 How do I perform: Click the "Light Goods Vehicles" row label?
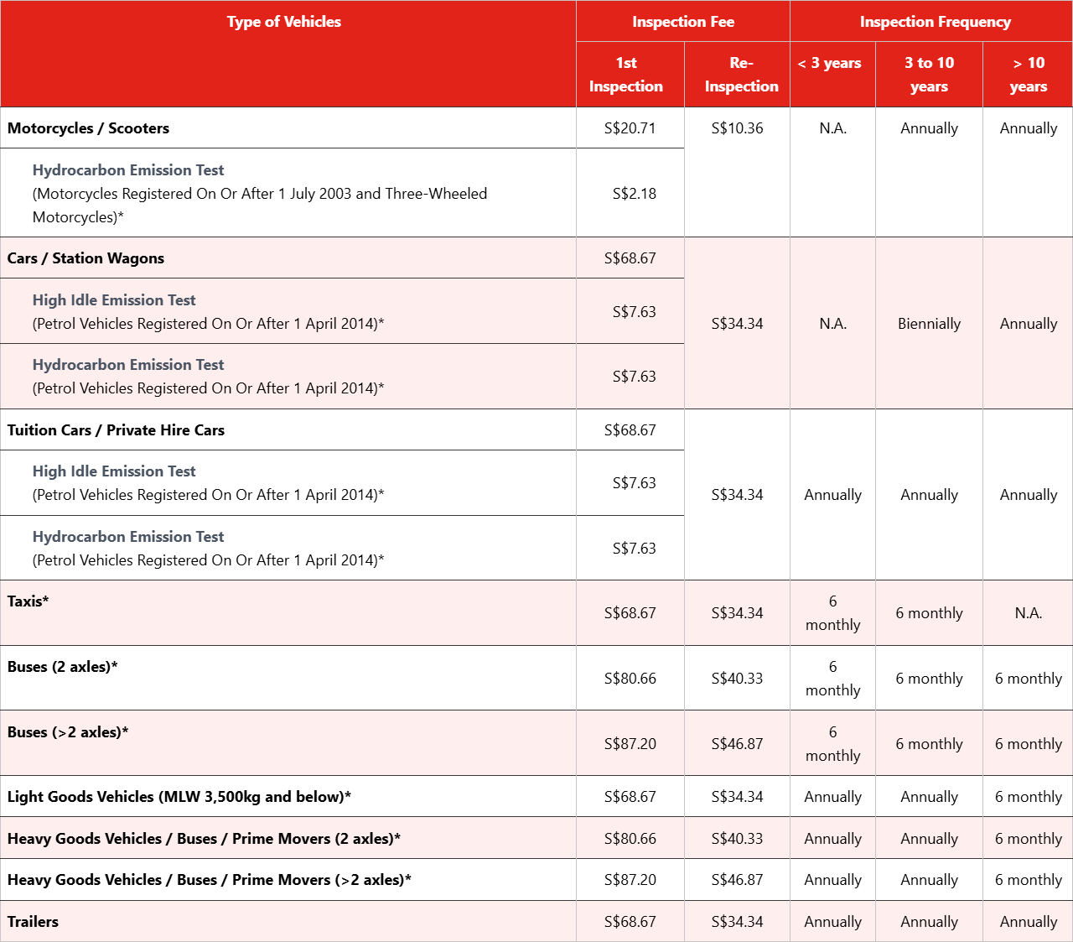coord(179,797)
